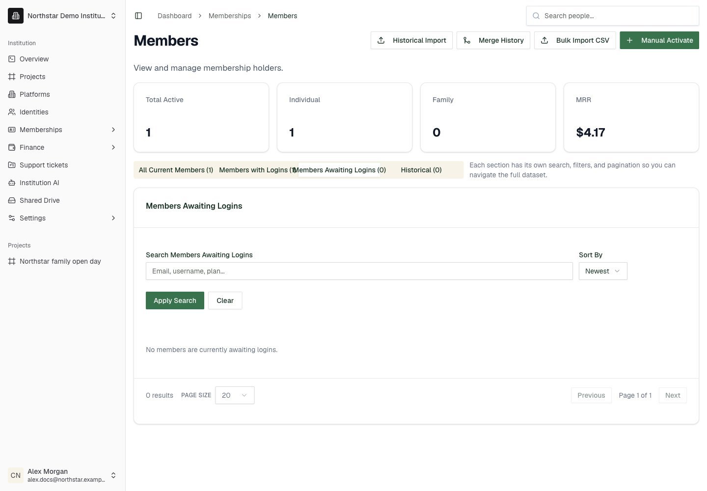Click the Northstar family open day hash icon
This screenshot has height=491, width=707.
pyautogui.click(x=12, y=261)
